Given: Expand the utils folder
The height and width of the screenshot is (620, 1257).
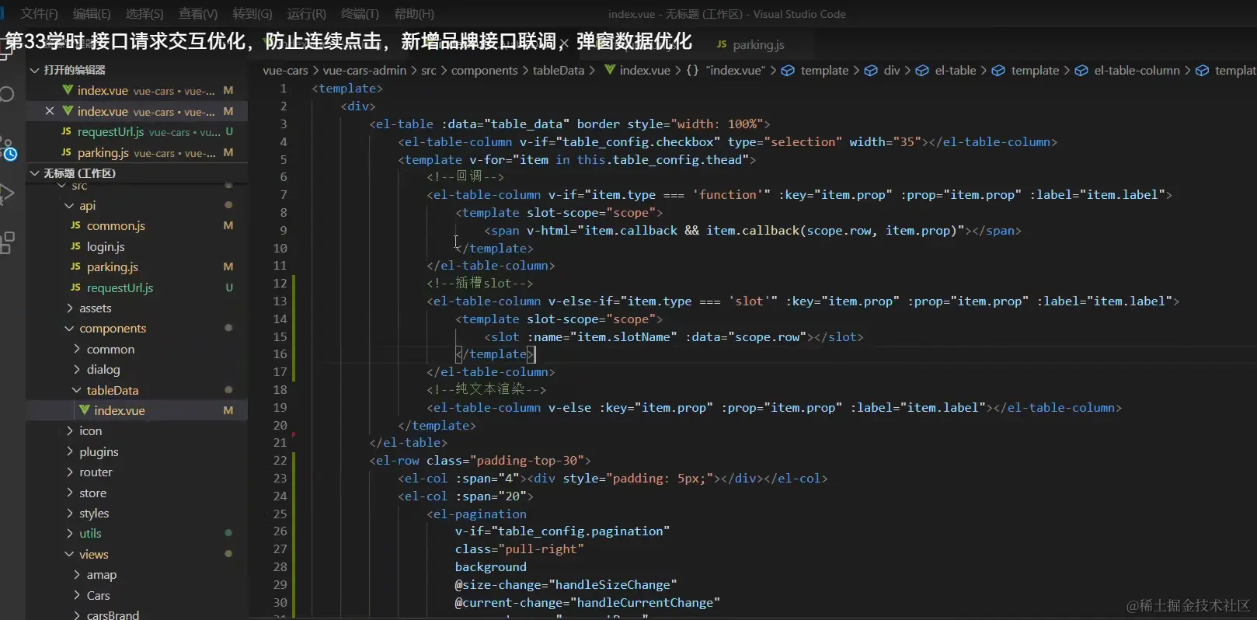Looking at the screenshot, I should pos(69,533).
